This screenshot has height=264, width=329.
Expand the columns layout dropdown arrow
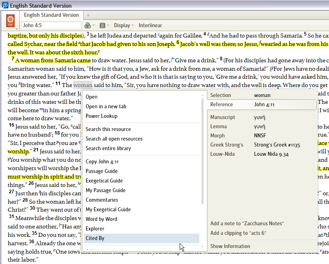108,26
